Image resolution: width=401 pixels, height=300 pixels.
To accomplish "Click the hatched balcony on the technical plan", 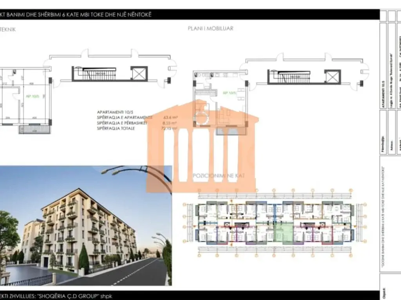I will 34,129.
